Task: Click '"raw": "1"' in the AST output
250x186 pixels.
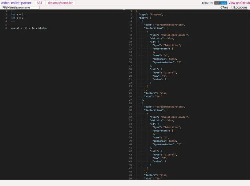Action: click(160, 76)
